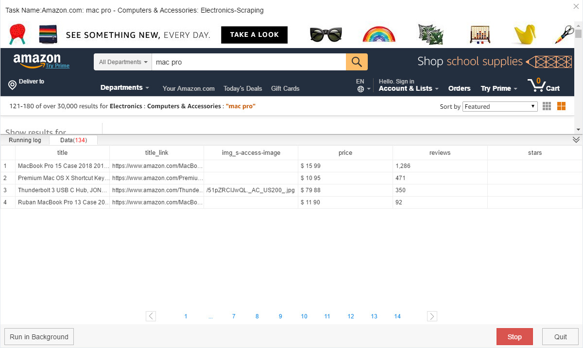
Task: Click the cat-eye sunglasses banner image
Action: click(326, 34)
